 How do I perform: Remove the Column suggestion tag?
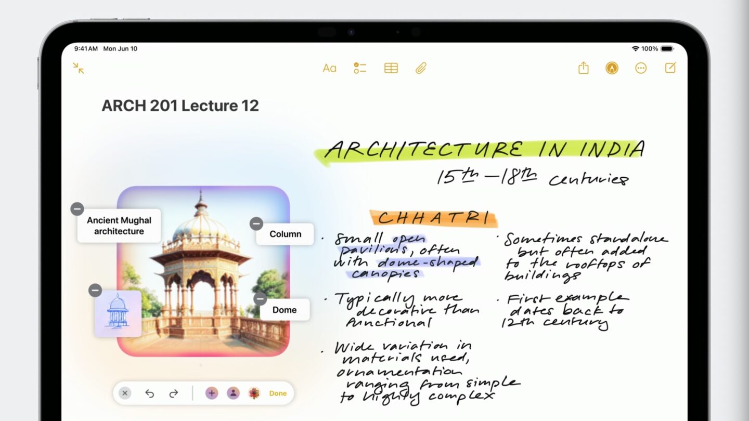256,223
